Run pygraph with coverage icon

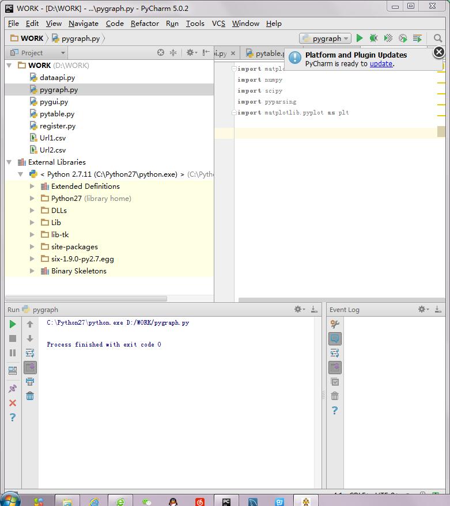(388, 39)
